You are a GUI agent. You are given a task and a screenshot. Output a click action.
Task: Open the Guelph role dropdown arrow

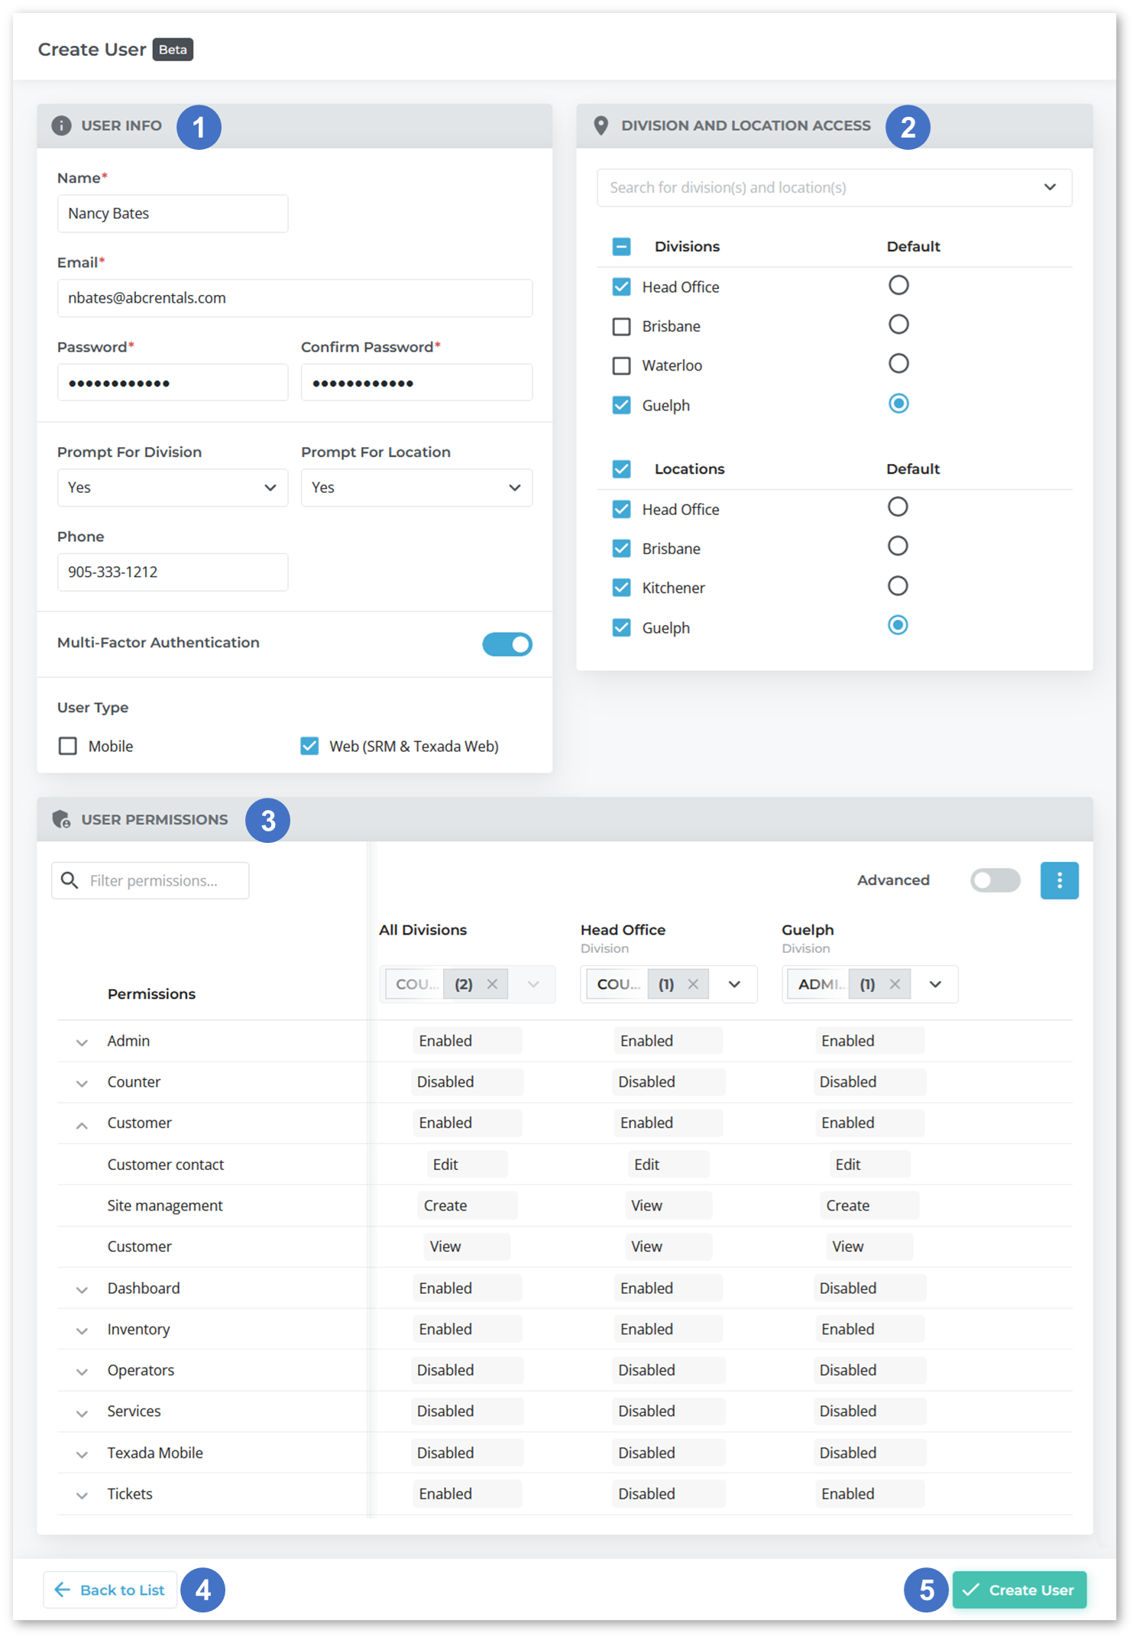click(935, 984)
